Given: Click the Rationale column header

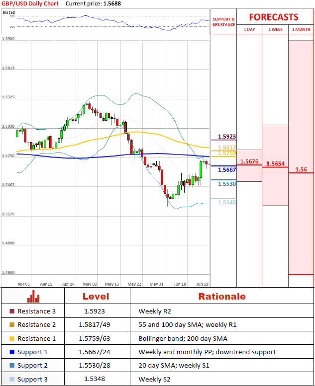Looking at the screenshot, I should click(222, 297).
